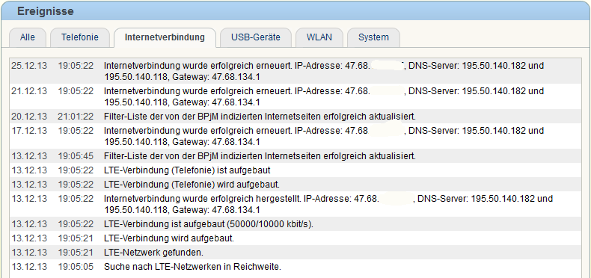Select 'LTE-Verbindung (Telefonie) ist aufgebaut' entry

click(295, 170)
